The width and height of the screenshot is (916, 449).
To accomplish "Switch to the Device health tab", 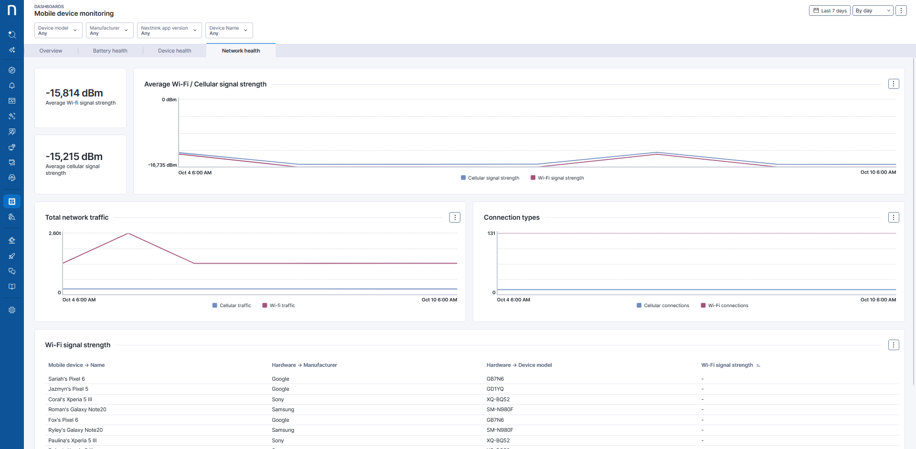I will pyautogui.click(x=174, y=51).
